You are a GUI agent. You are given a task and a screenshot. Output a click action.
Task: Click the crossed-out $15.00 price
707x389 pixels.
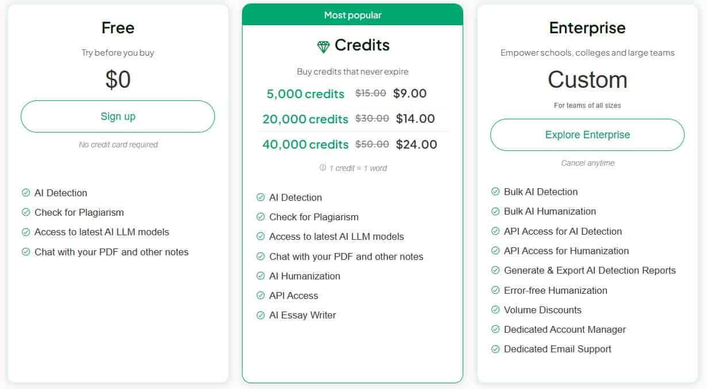[370, 93]
